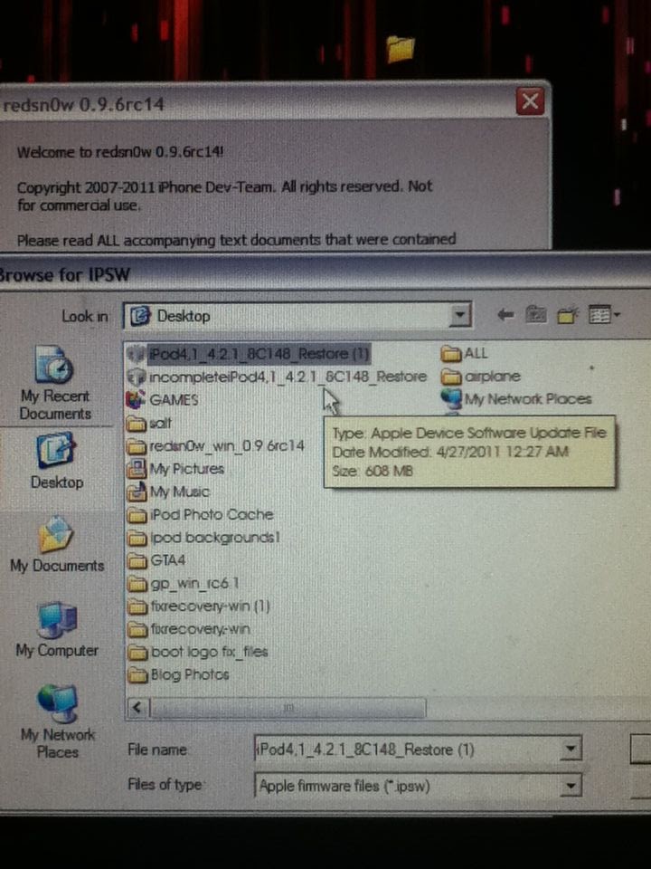Expand the Files of type dropdown arrow
This screenshot has height=869, width=651.
coord(570,786)
